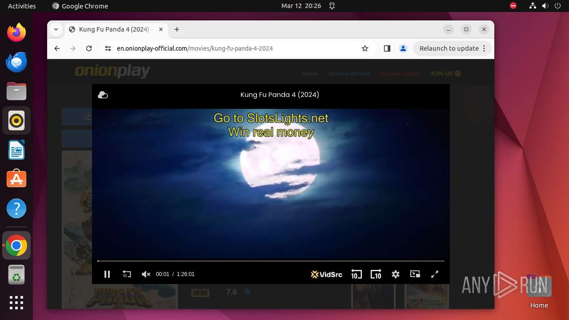Seek on the video progress bar
The height and width of the screenshot is (320, 569).
tap(271, 261)
